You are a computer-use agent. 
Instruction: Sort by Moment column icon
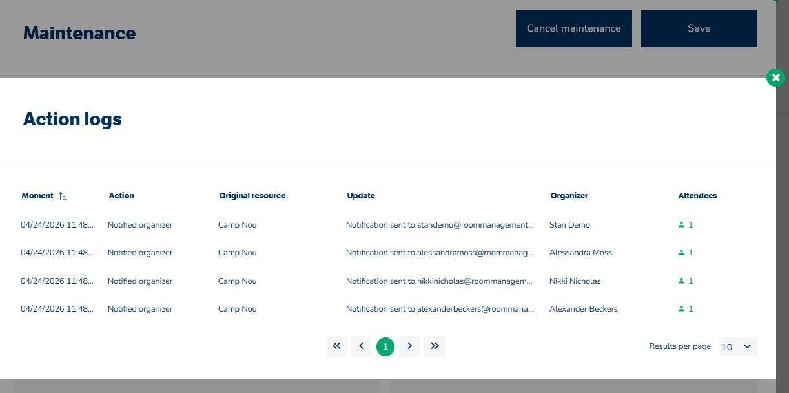tap(63, 196)
